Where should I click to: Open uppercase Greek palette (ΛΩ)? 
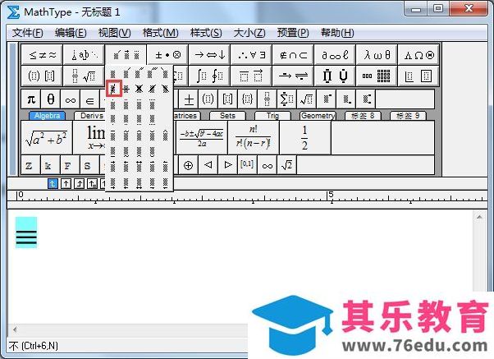(x=419, y=55)
